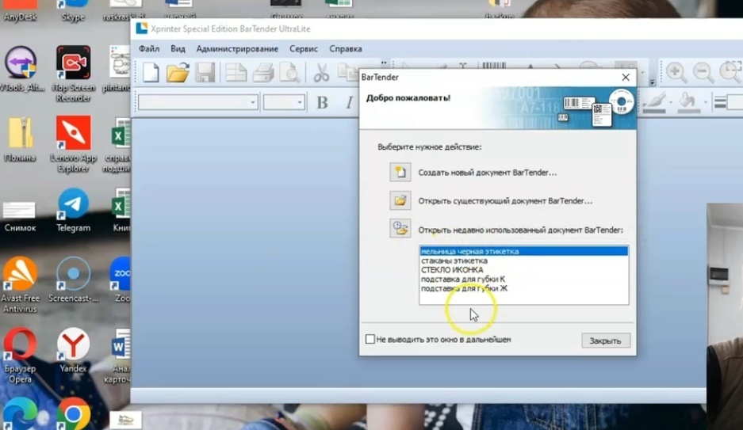Click 'Создать новый документ BarTender...' text
This screenshot has height=430, width=743.
(x=487, y=173)
